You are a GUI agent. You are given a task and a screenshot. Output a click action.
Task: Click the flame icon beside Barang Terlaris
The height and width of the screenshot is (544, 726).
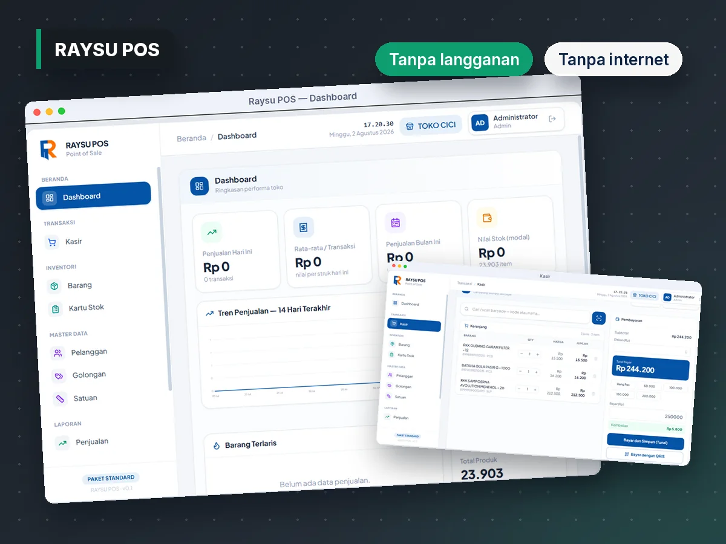coord(217,446)
